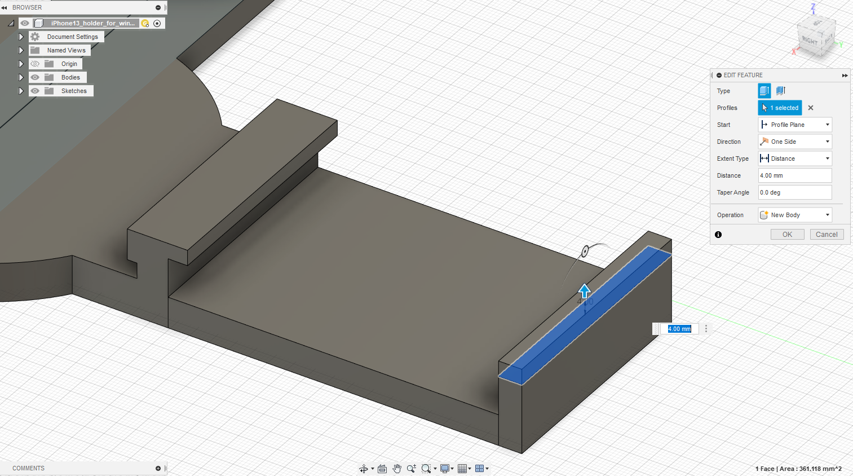Image resolution: width=853 pixels, height=476 pixels.
Task: Select the Thin Extrude type icon
Action: tap(780, 91)
